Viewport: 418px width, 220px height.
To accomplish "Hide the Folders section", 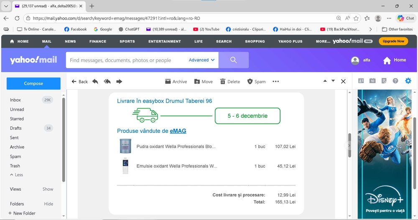I will [48, 204].
